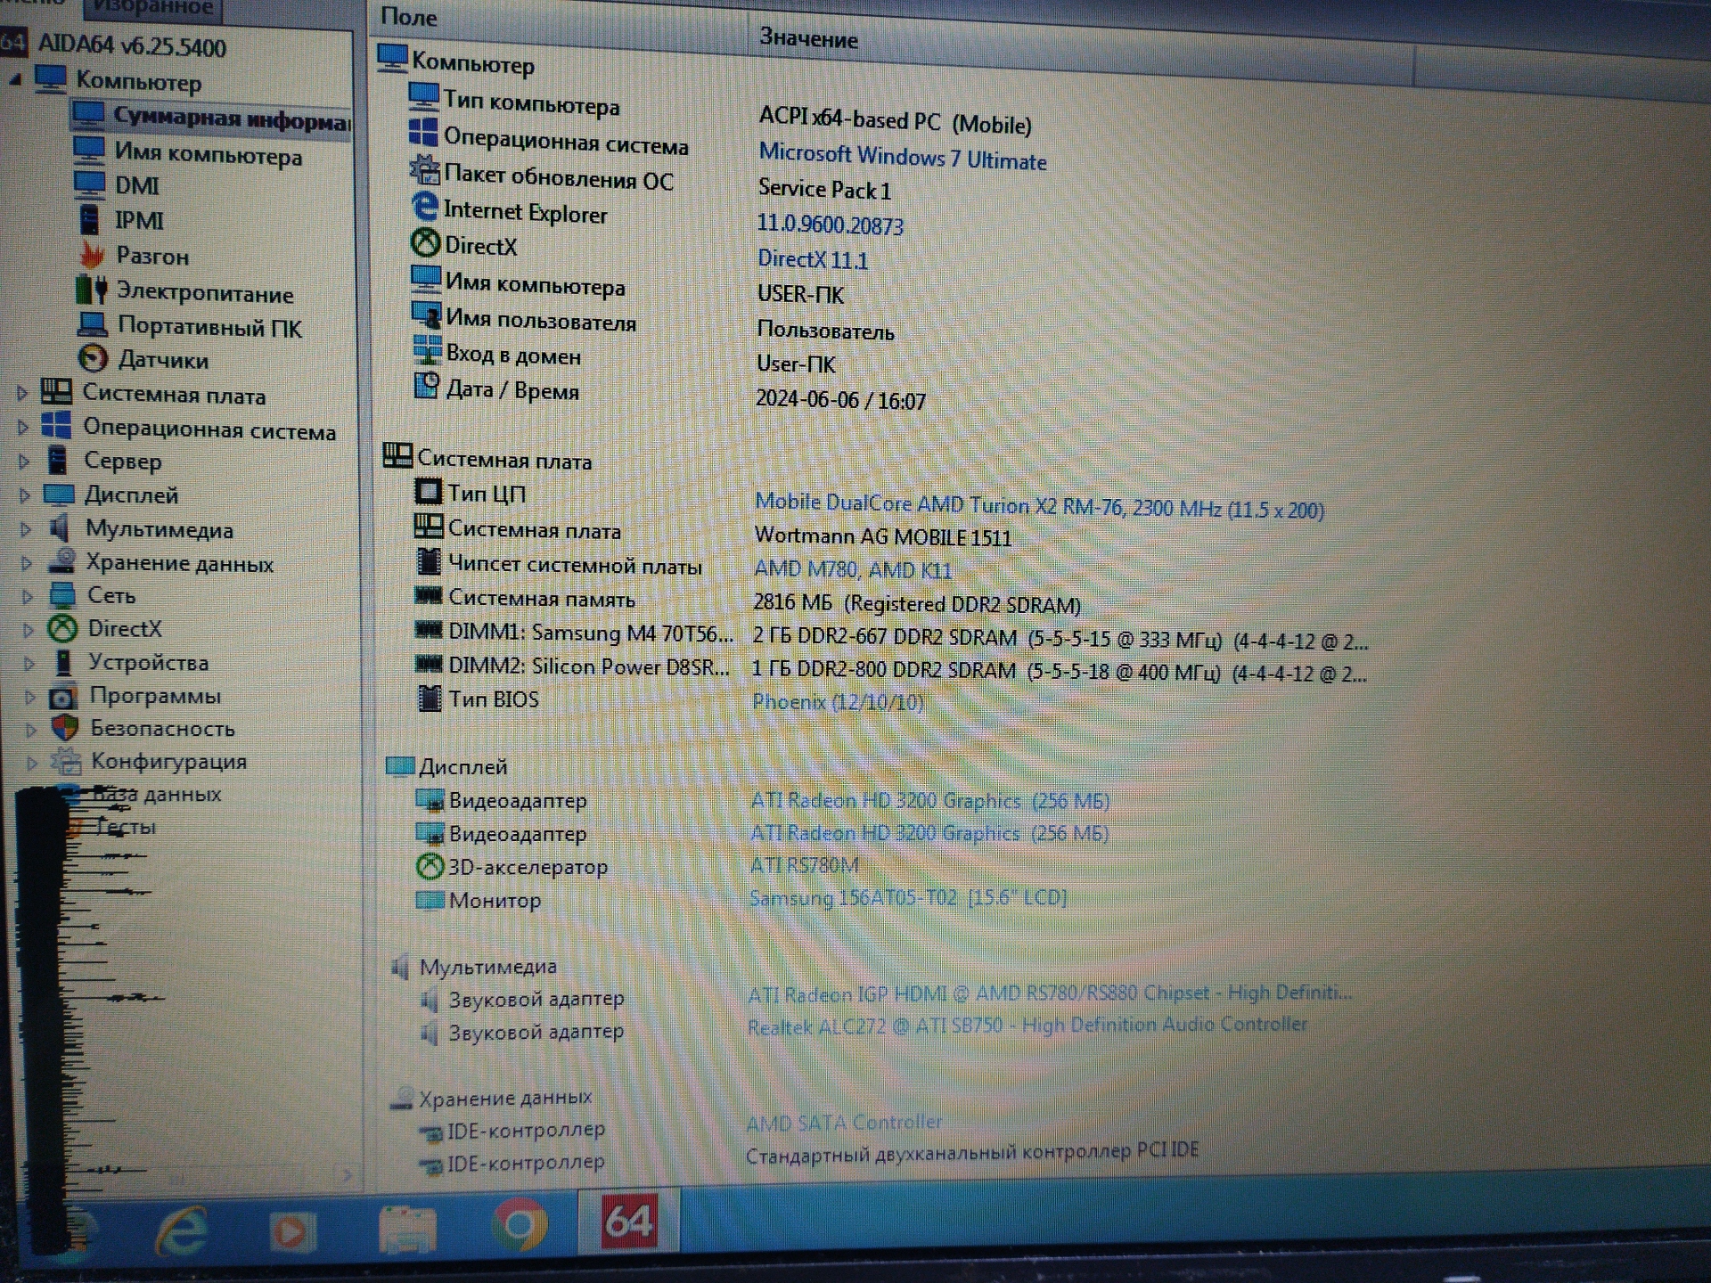
Task: Click the Сеть network icon in sidebar
Action: (x=62, y=594)
